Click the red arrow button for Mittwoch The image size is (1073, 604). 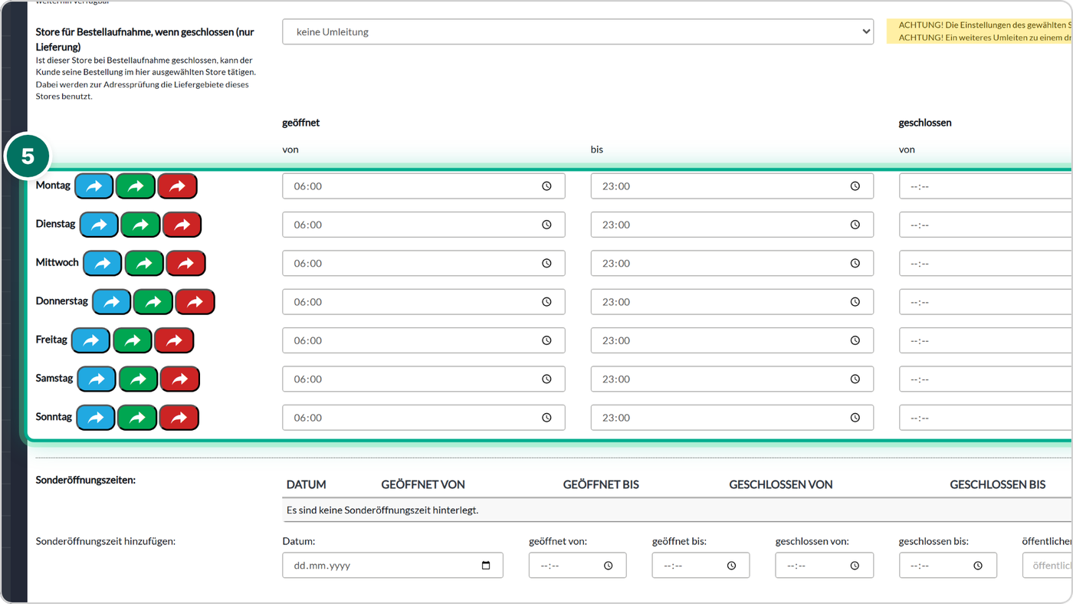coord(185,263)
